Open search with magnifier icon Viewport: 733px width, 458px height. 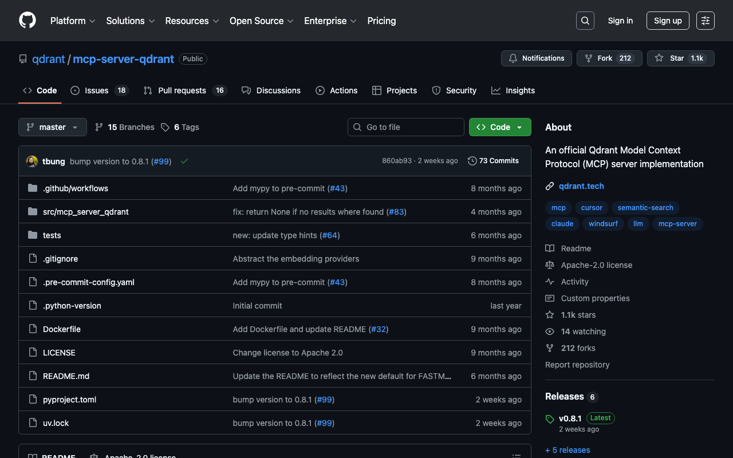585,21
